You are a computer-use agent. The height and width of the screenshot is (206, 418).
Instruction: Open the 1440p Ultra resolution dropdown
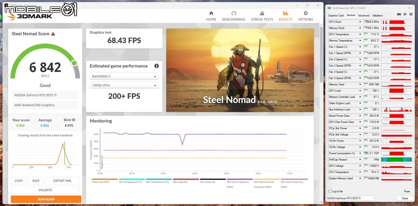[124, 85]
